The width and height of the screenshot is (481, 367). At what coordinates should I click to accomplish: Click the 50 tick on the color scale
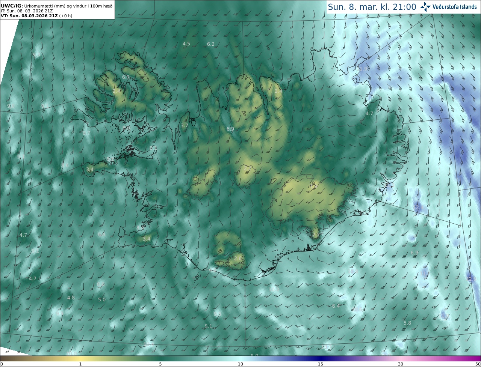(x=478, y=364)
